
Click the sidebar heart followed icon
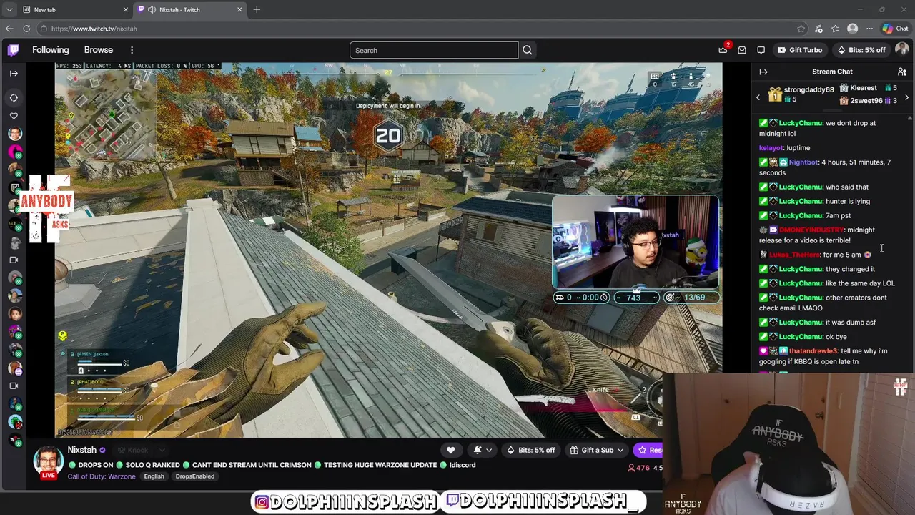[14, 116]
